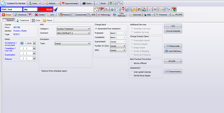Open the Estimate toolbar button
This screenshot has height=113, width=224.
click(x=136, y=15)
